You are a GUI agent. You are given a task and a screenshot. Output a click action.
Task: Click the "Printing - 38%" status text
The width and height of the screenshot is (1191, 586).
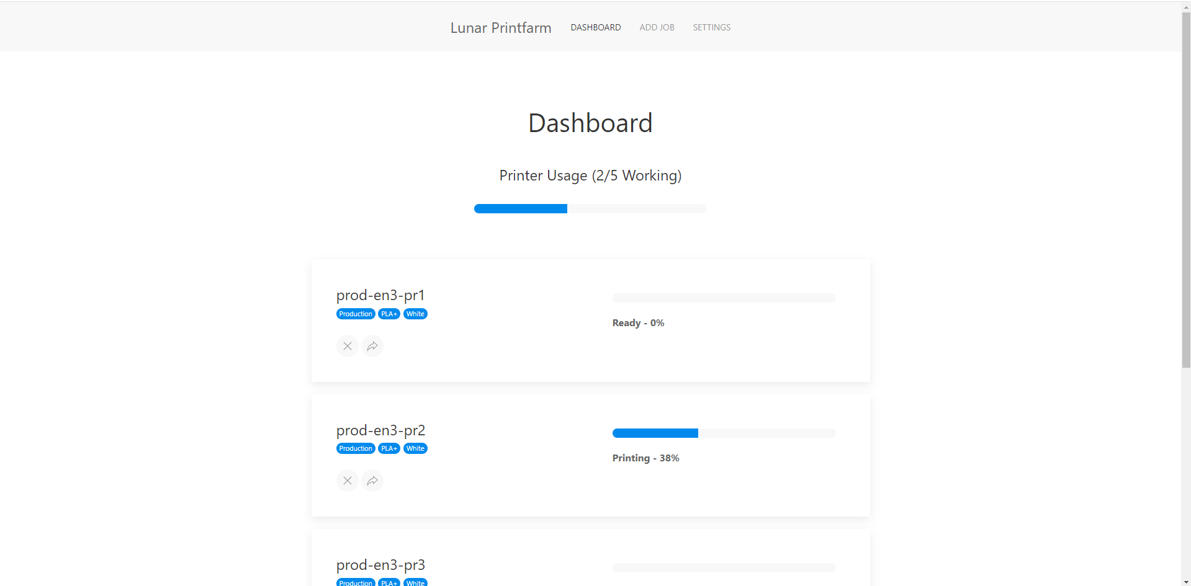[x=645, y=458]
